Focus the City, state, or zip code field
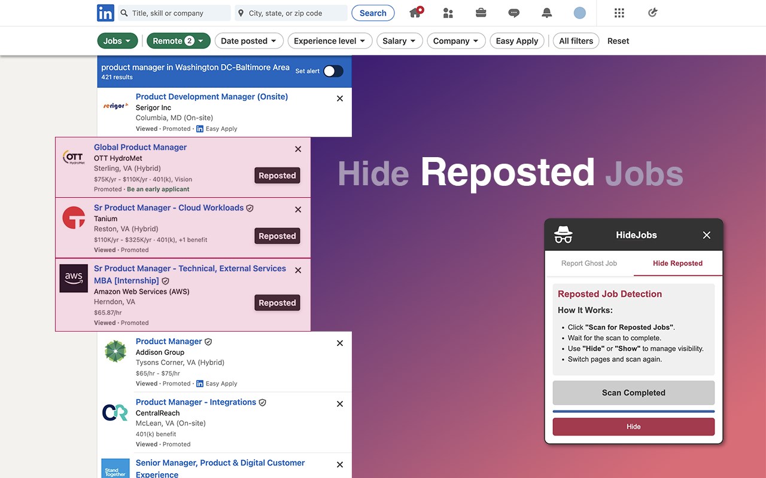The width and height of the screenshot is (766, 478). [291, 13]
